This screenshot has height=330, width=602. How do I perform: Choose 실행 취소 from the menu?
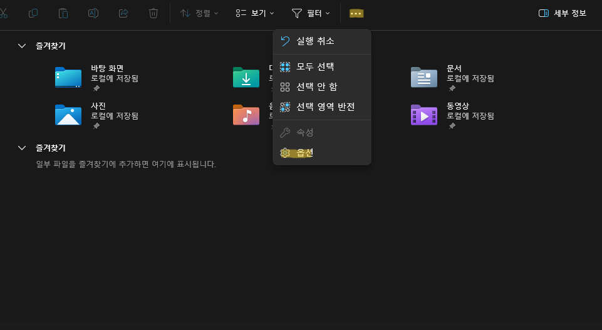pyautogui.click(x=322, y=41)
